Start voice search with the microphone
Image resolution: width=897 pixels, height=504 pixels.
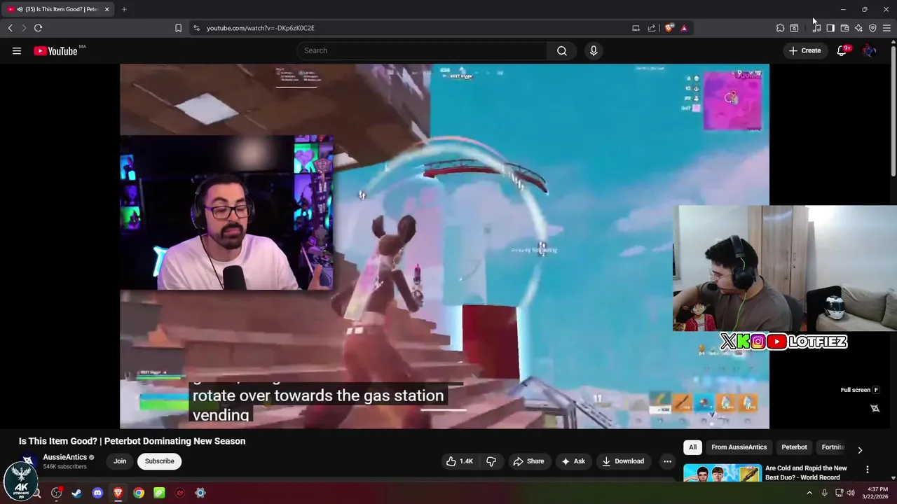click(x=594, y=50)
